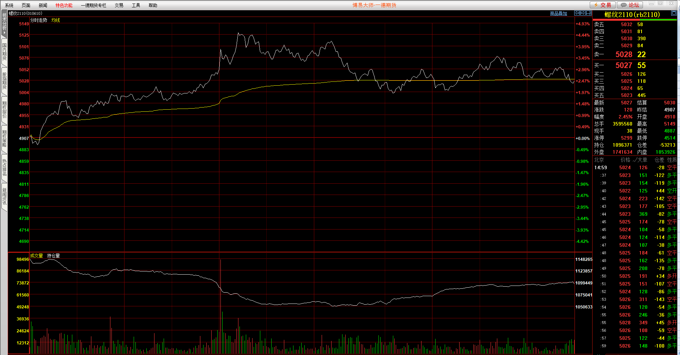This screenshot has height=355, width=680.
Task: Click the left arrow previous contract icon
Action: [577, 13]
